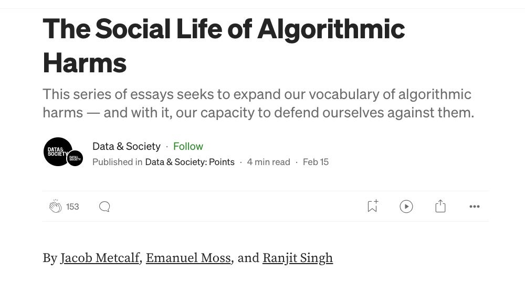The height and width of the screenshot is (294, 525).
Task: Click the clap applause icon
Action: point(56,206)
